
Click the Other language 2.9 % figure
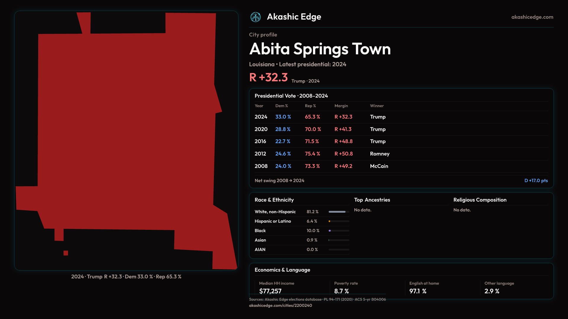pyautogui.click(x=492, y=291)
